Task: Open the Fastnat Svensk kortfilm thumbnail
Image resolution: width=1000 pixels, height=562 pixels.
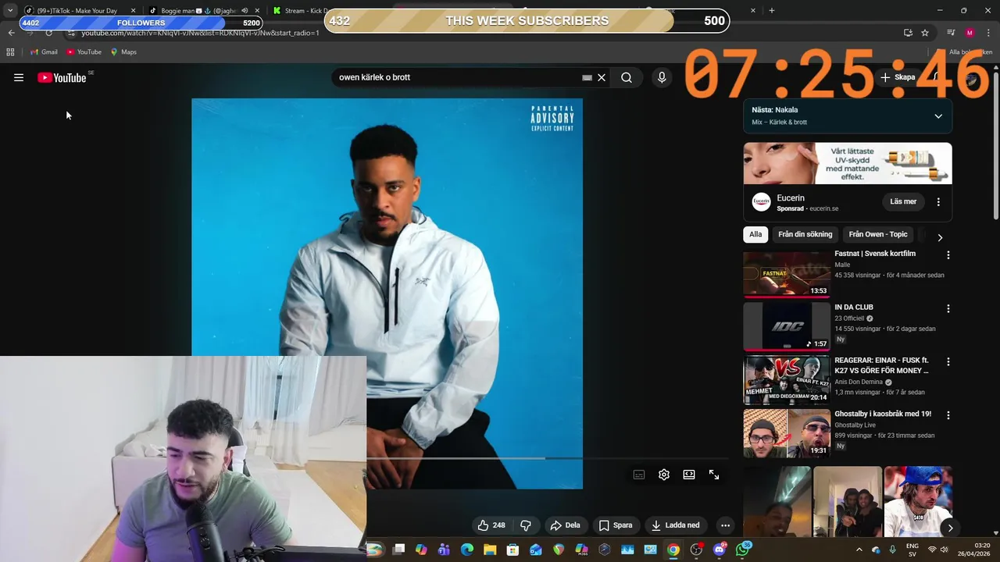Action: (787, 274)
